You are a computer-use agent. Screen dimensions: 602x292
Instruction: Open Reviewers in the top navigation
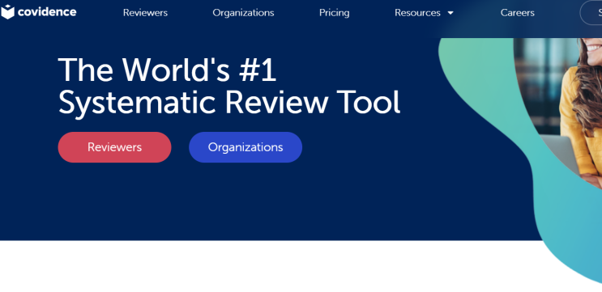[145, 13]
